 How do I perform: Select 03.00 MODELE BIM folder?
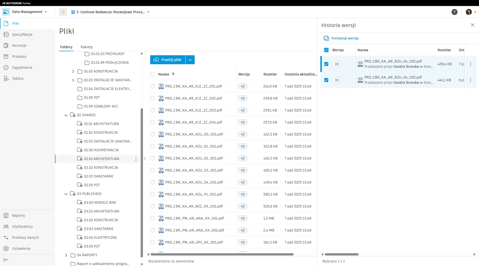(x=100, y=202)
